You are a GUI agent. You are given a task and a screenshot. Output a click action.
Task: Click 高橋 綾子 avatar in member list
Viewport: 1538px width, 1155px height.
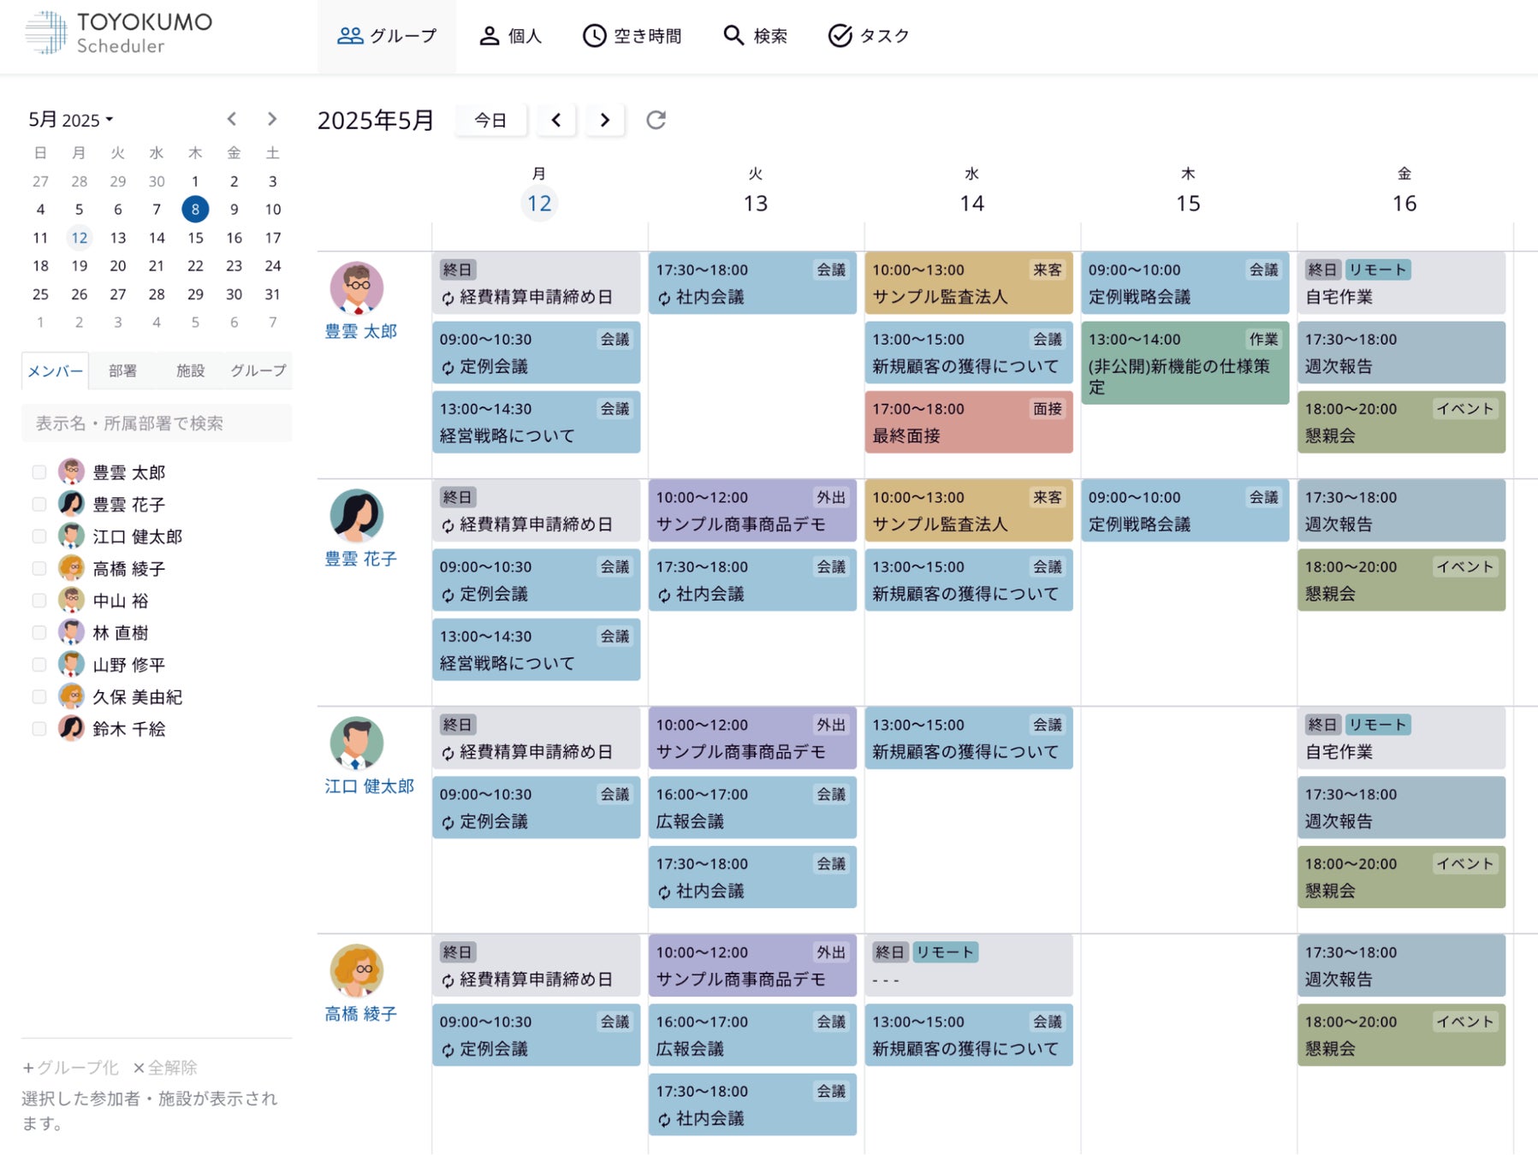point(71,567)
